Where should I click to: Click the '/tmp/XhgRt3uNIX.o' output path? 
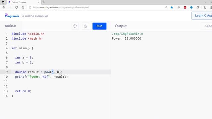(127, 34)
